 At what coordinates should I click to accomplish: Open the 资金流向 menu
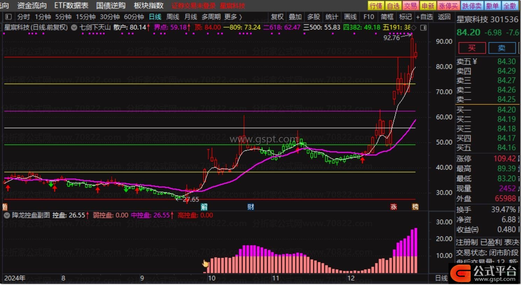[x=32, y=6]
